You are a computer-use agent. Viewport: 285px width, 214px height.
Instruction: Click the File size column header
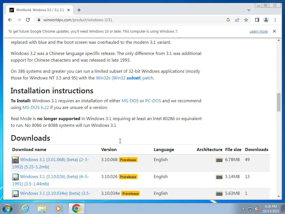point(233,150)
